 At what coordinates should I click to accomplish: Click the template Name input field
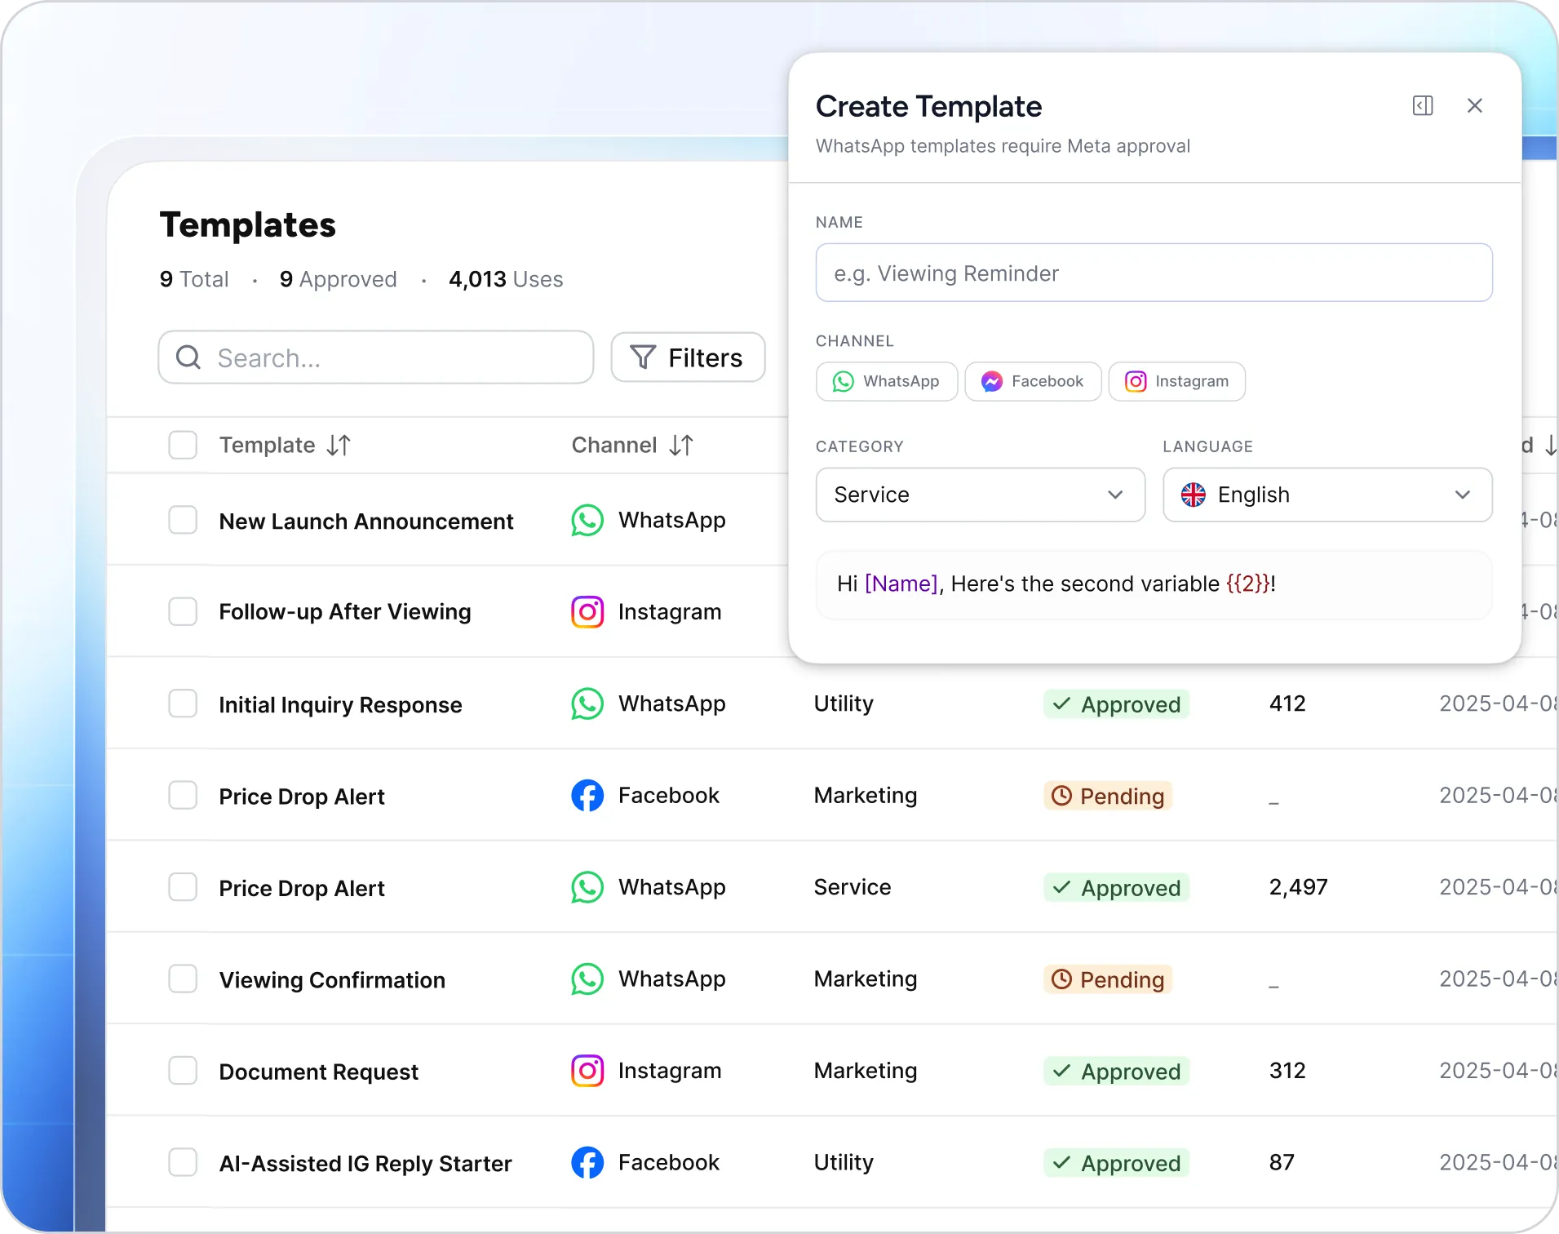pos(1154,273)
